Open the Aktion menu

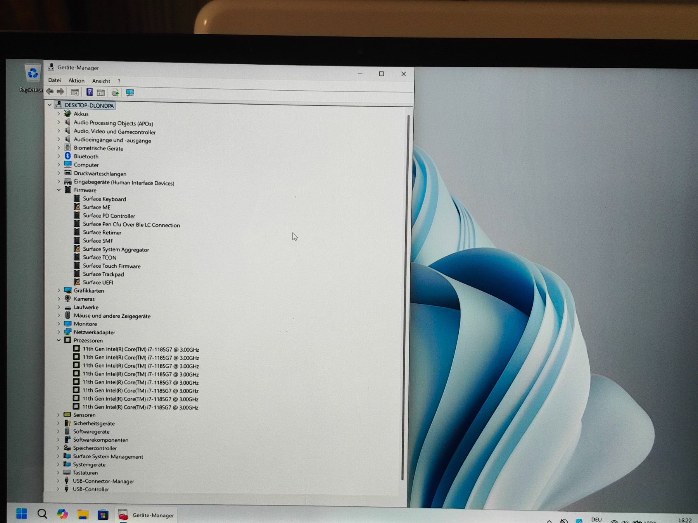point(76,81)
